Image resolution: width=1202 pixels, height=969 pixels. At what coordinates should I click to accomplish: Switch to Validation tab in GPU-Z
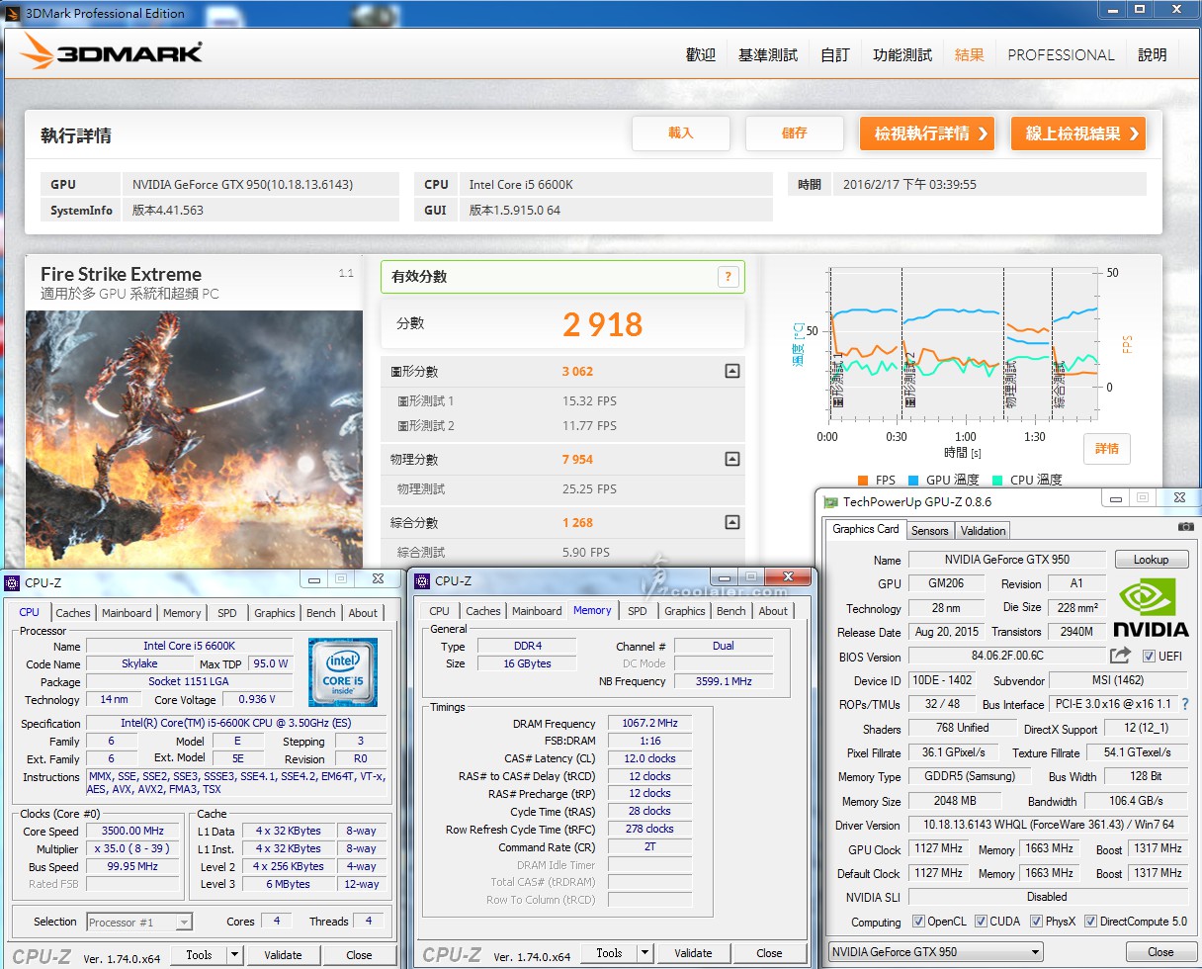984,531
